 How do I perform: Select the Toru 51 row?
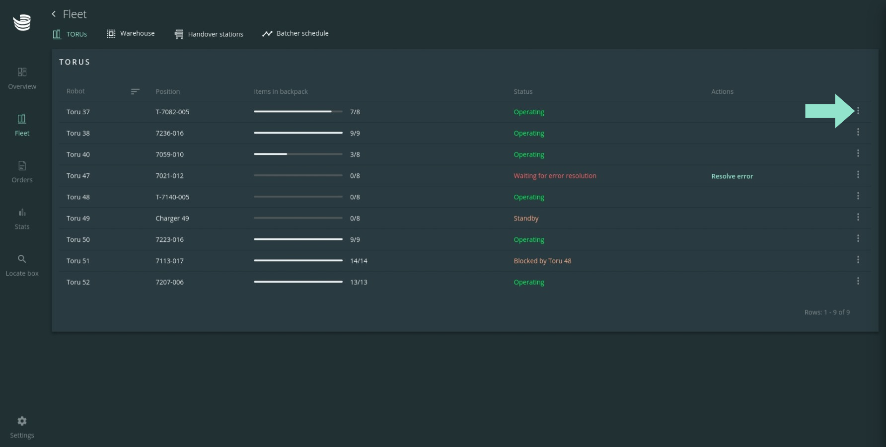(78, 261)
